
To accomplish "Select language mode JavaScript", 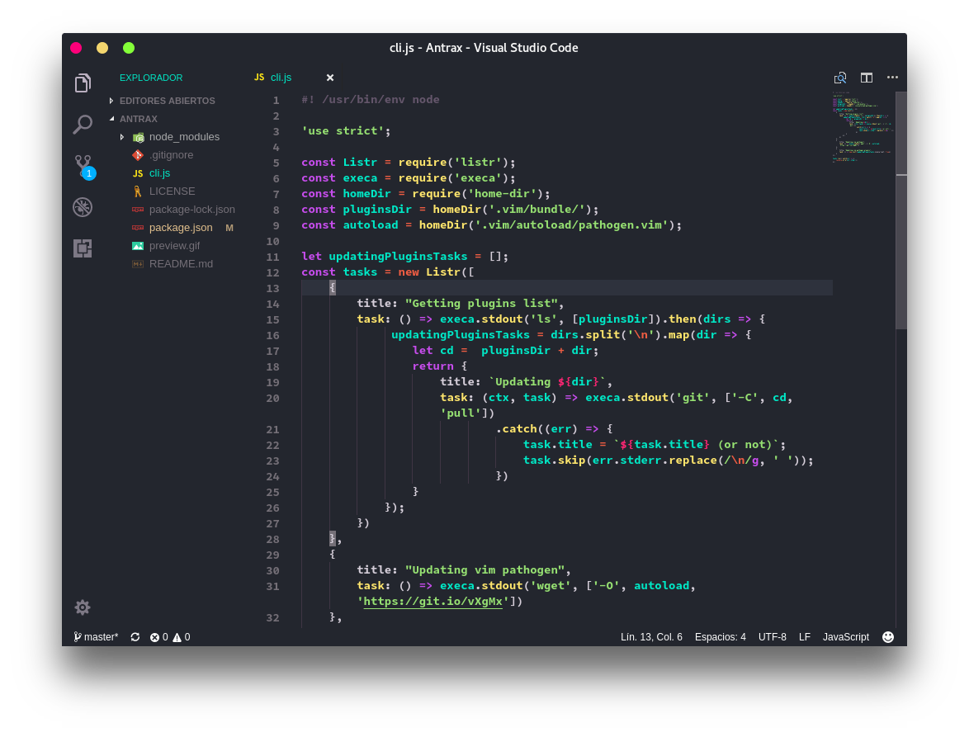I will tap(845, 637).
